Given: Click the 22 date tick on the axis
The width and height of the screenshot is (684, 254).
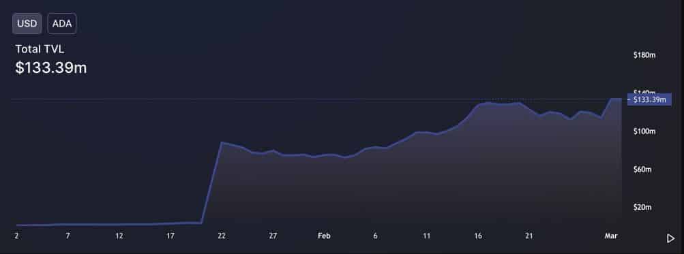Looking at the screenshot, I should click(222, 236).
